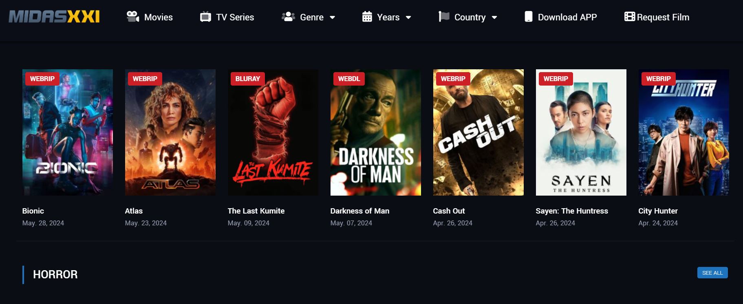Click the City Hunter title link

[x=658, y=211]
